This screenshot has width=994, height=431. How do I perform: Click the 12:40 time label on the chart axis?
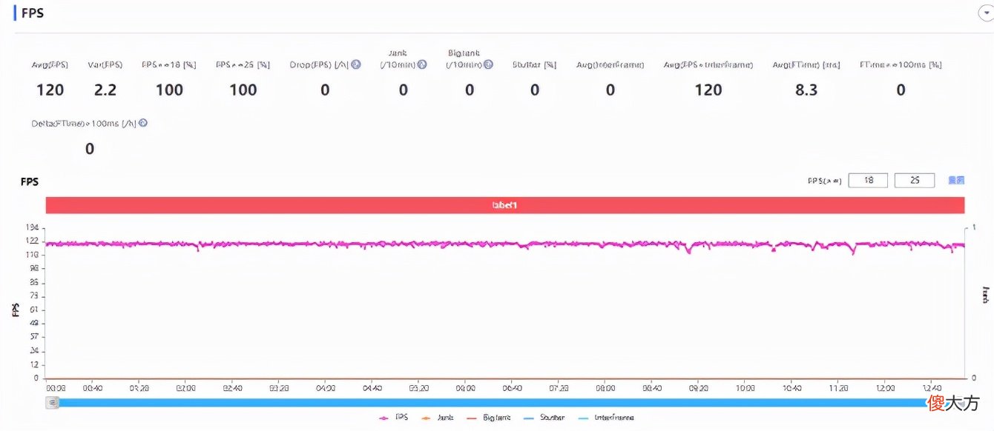pyautogui.click(x=932, y=387)
